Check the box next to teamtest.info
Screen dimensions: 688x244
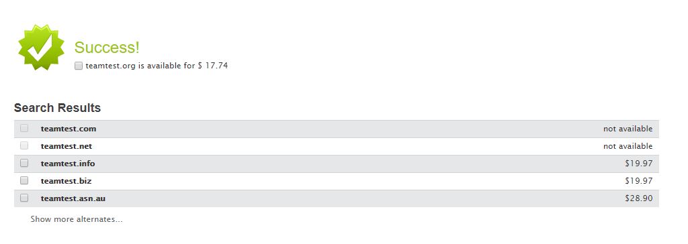(x=24, y=163)
